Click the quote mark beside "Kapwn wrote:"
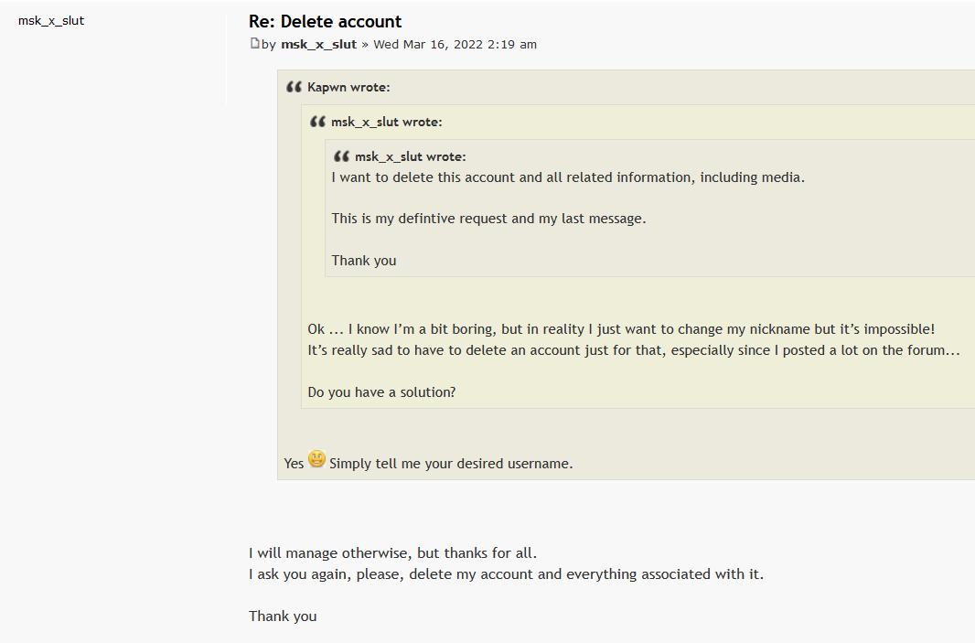 tap(294, 87)
